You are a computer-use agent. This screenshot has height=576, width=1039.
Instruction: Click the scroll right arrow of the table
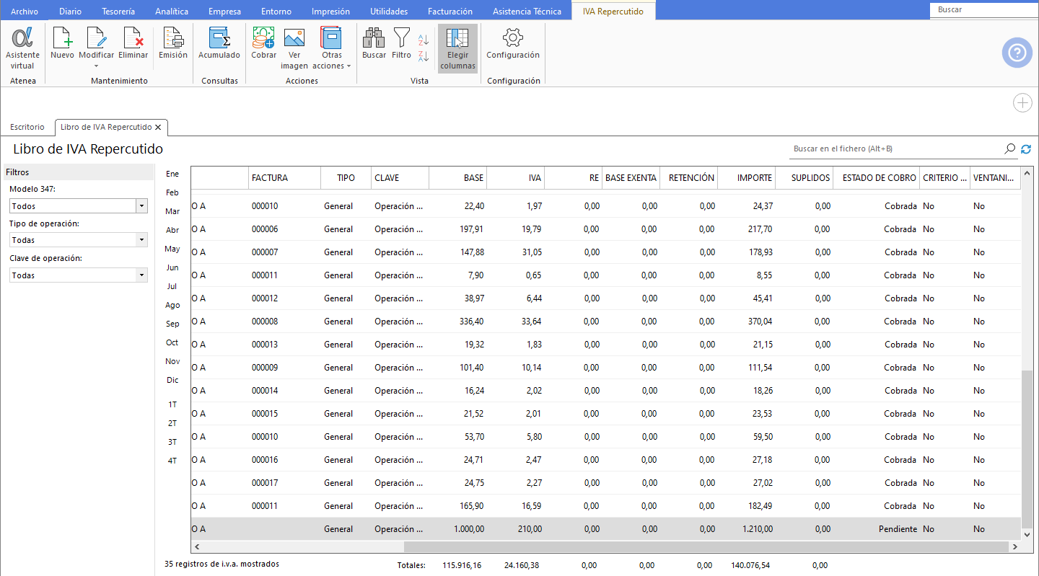(1014, 547)
